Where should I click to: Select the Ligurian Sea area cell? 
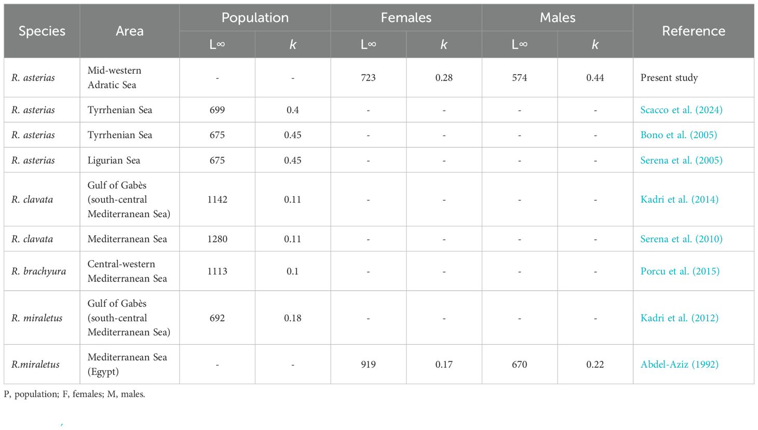[114, 160]
